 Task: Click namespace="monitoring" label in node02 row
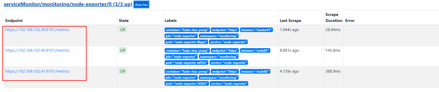coord(218,78)
